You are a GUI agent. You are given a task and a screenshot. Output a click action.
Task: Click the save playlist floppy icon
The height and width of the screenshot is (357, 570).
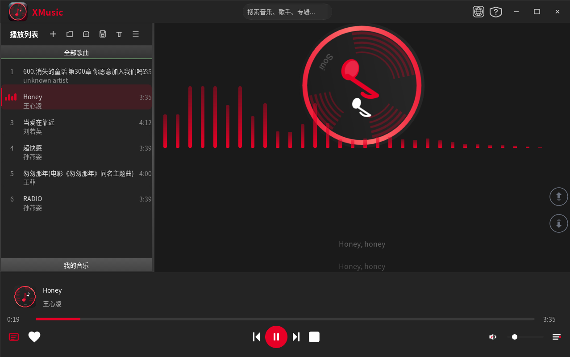(103, 34)
